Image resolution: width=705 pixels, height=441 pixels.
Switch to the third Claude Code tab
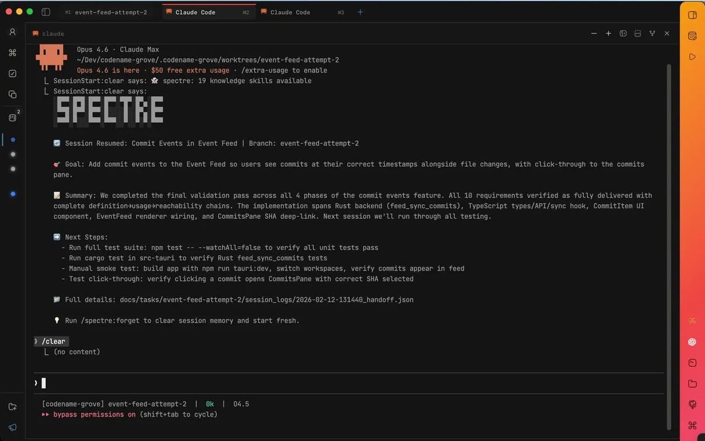(291, 12)
